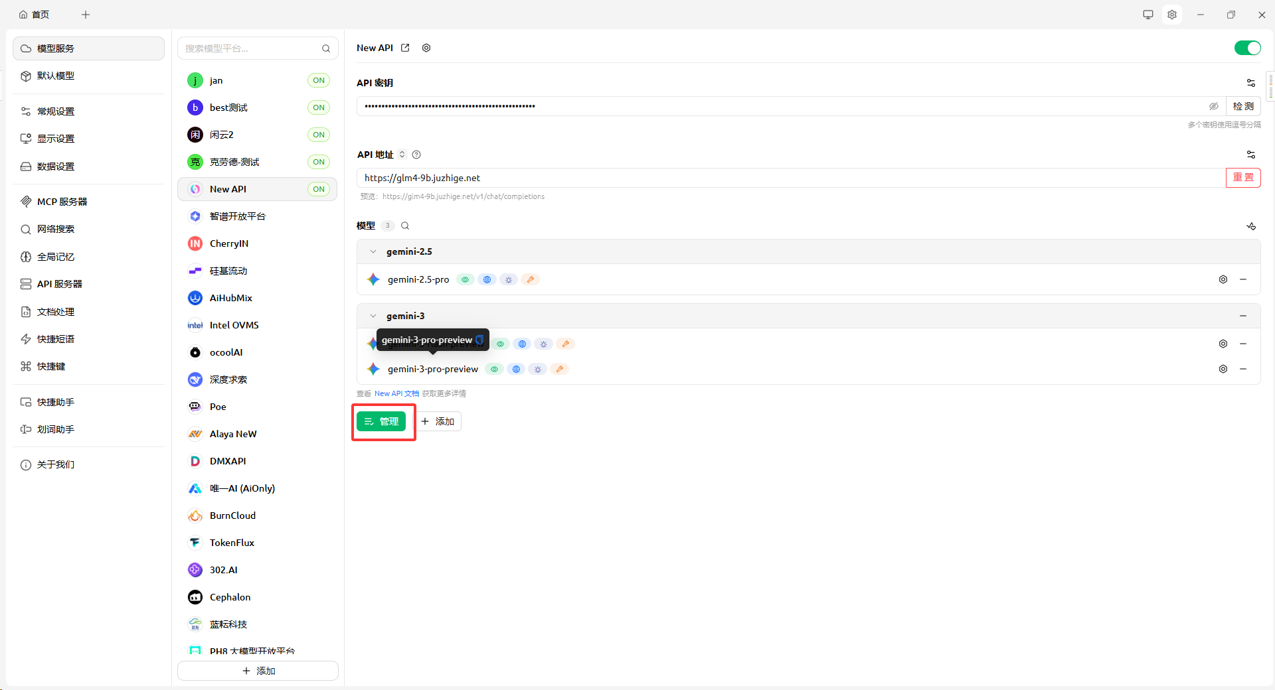
Task: Click help icon beside API address
Action: click(416, 155)
